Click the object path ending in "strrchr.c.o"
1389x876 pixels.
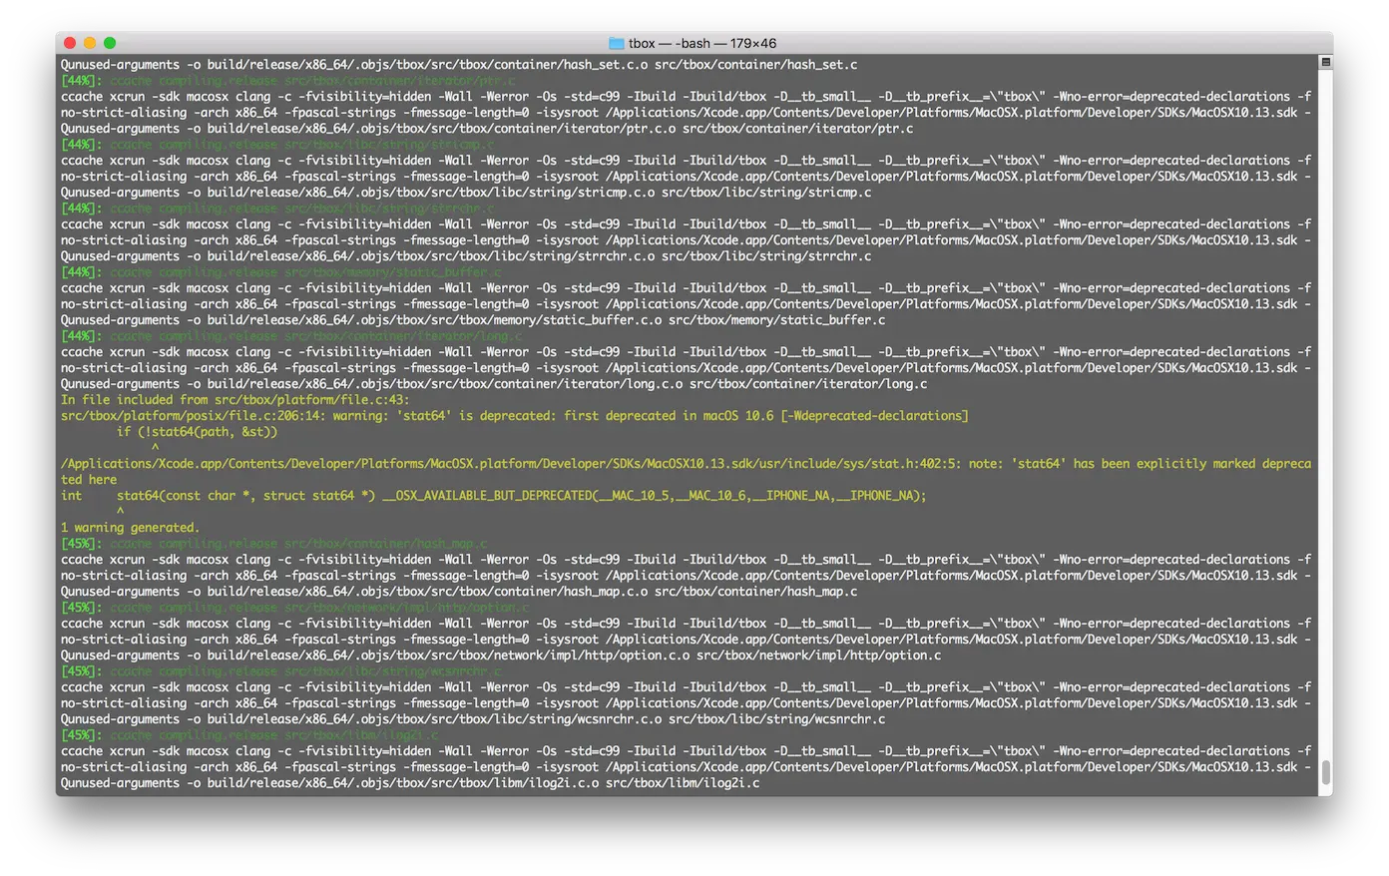[431, 256]
